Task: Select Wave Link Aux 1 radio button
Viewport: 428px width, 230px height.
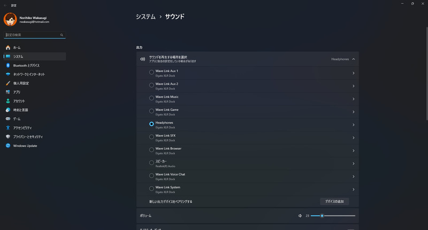Action: [x=151, y=72]
